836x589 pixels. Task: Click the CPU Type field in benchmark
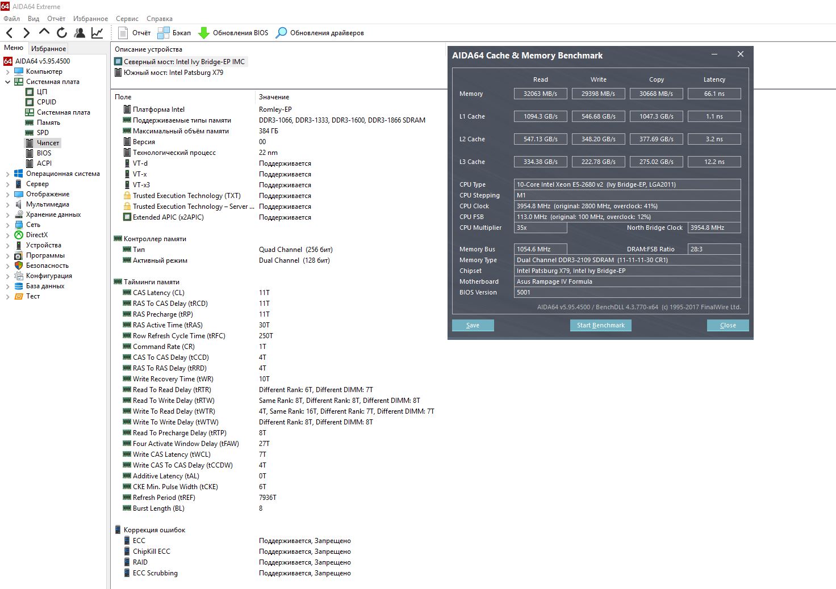(628, 184)
